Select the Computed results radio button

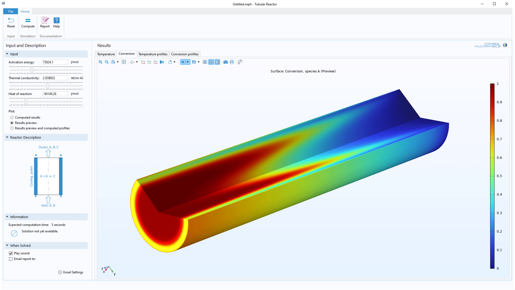pos(12,118)
